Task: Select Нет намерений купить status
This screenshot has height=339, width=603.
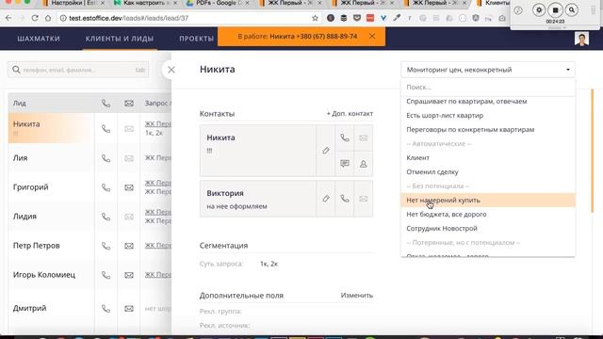Action: tap(488, 201)
